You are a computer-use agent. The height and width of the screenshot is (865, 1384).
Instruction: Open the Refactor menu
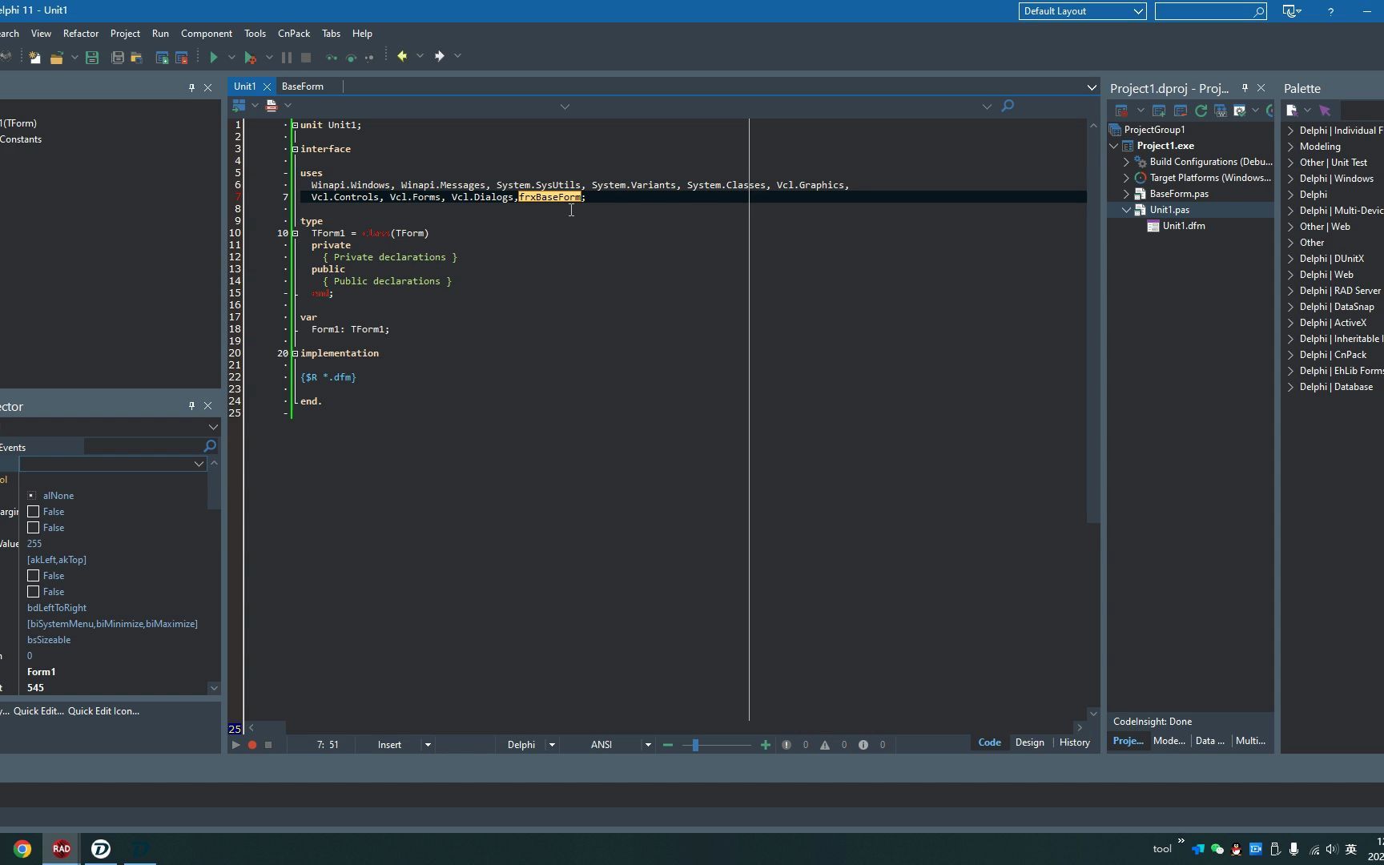80,34
